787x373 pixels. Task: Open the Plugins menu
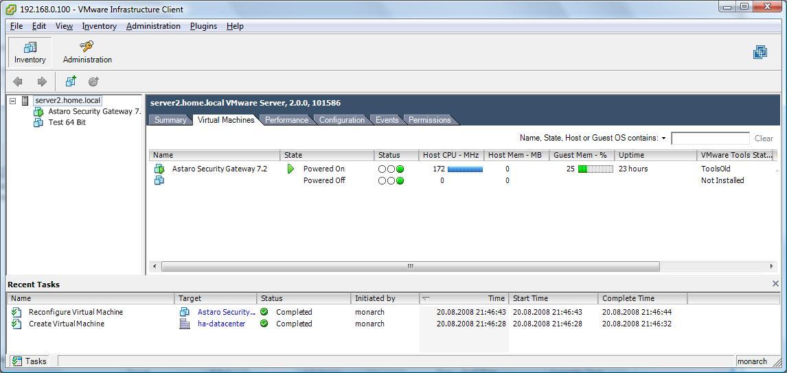coord(203,26)
